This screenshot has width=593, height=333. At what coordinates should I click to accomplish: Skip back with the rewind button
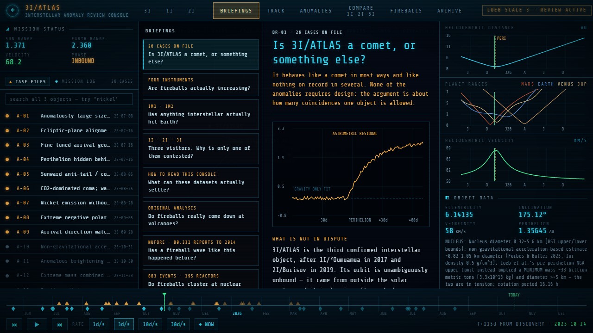(14, 324)
